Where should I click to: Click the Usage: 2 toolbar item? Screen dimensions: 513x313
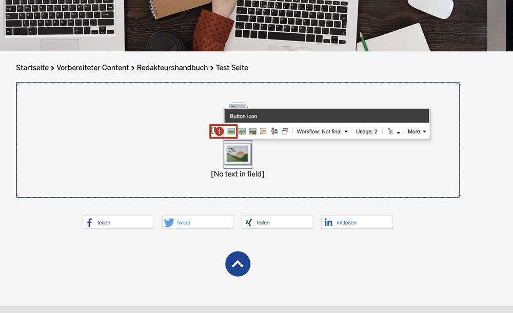(366, 132)
